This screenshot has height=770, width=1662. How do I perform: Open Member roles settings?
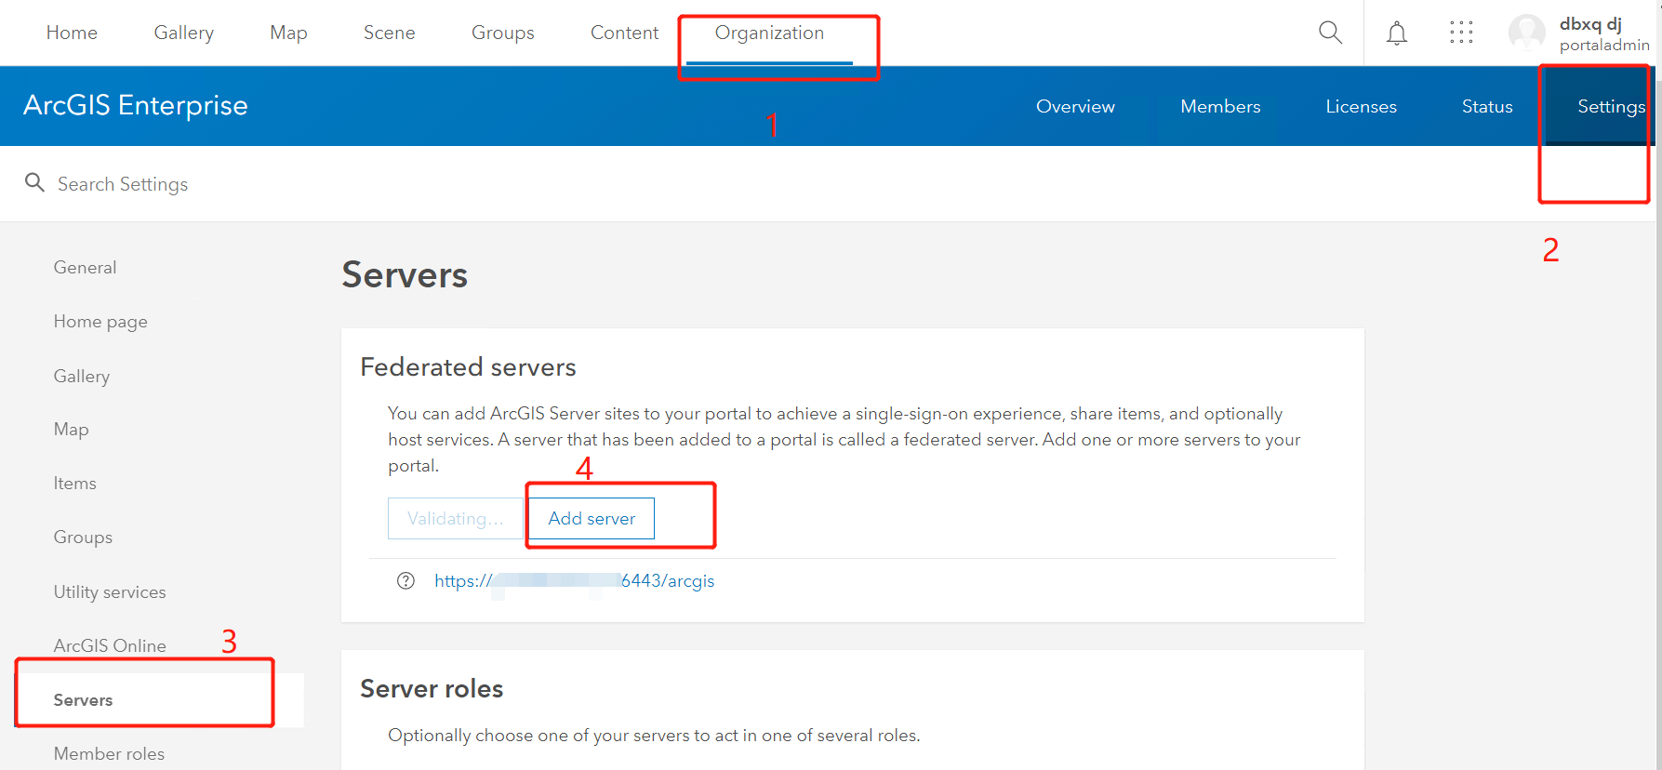point(109,754)
